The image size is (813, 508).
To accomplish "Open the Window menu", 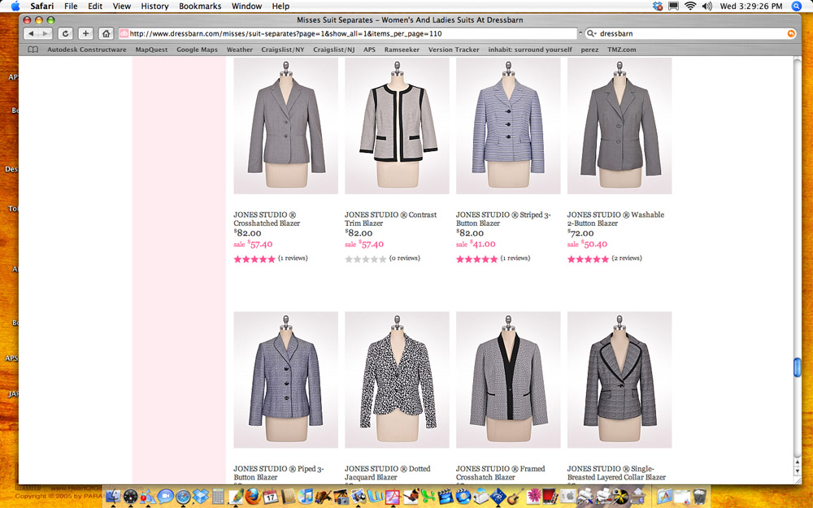I will pos(246,7).
